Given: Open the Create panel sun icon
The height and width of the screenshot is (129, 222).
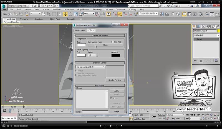Looking at the screenshot, I should tap(194, 26).
